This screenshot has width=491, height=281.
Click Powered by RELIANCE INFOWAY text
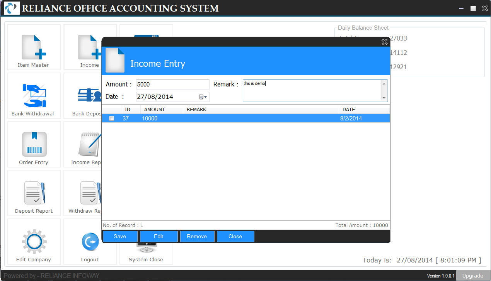51,276
